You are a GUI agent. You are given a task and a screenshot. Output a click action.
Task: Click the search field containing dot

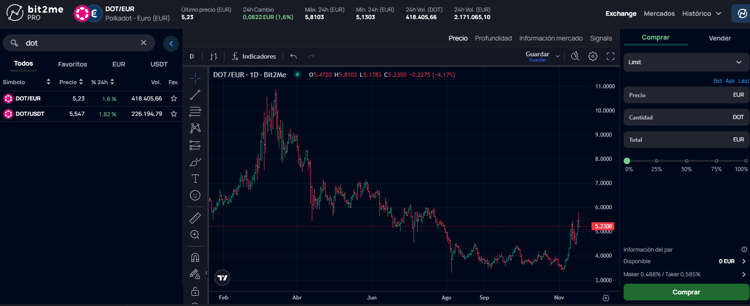79,43
